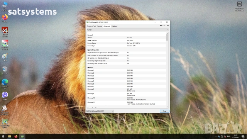
Task: Click the vertical scrollbar thumb
Action: tap(167, 37)
